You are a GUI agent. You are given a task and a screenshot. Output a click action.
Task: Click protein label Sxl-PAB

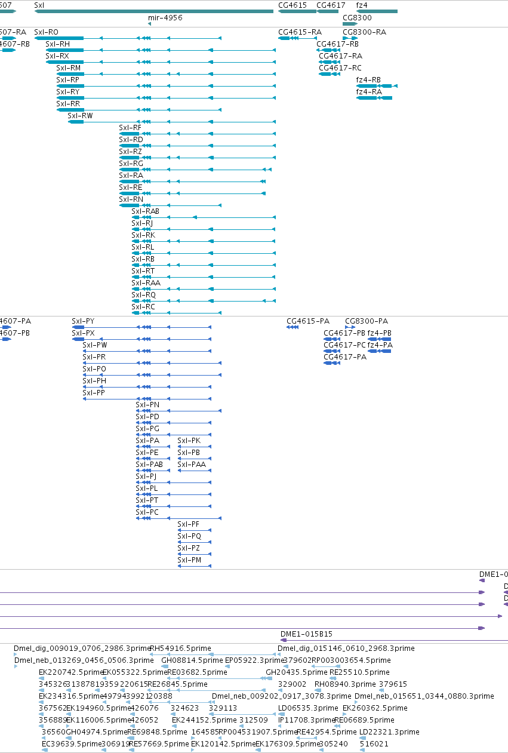point(149,465)
